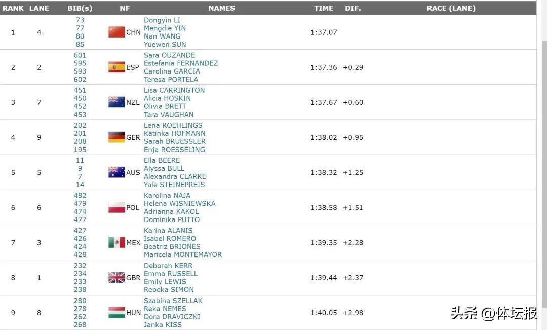Click the Mexico flag icon
This screenshot has height=330, width=547.
116,242
